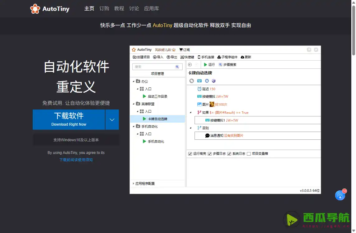
Task: Expand the 应用程序配置 section
Action: coord(133,184)
